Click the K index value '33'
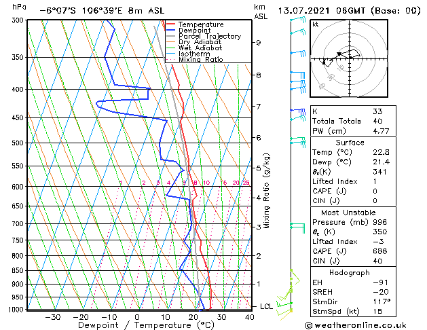 click(x=377, y=111)
